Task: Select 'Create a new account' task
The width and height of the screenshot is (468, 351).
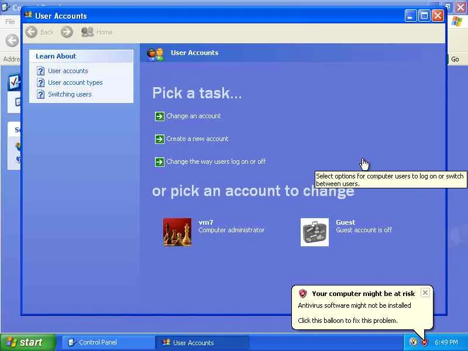Action: pyautogui.click(x=197, y=139)
